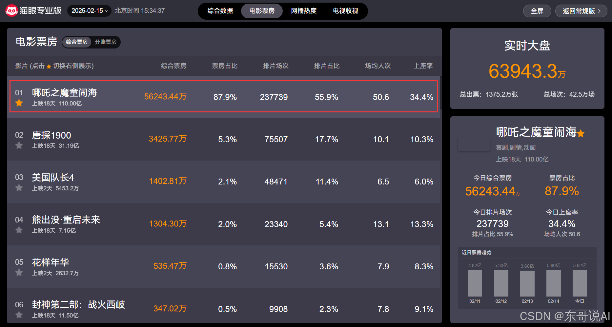Click 总场次: 42.5万场 text

[x=569, y=94]
